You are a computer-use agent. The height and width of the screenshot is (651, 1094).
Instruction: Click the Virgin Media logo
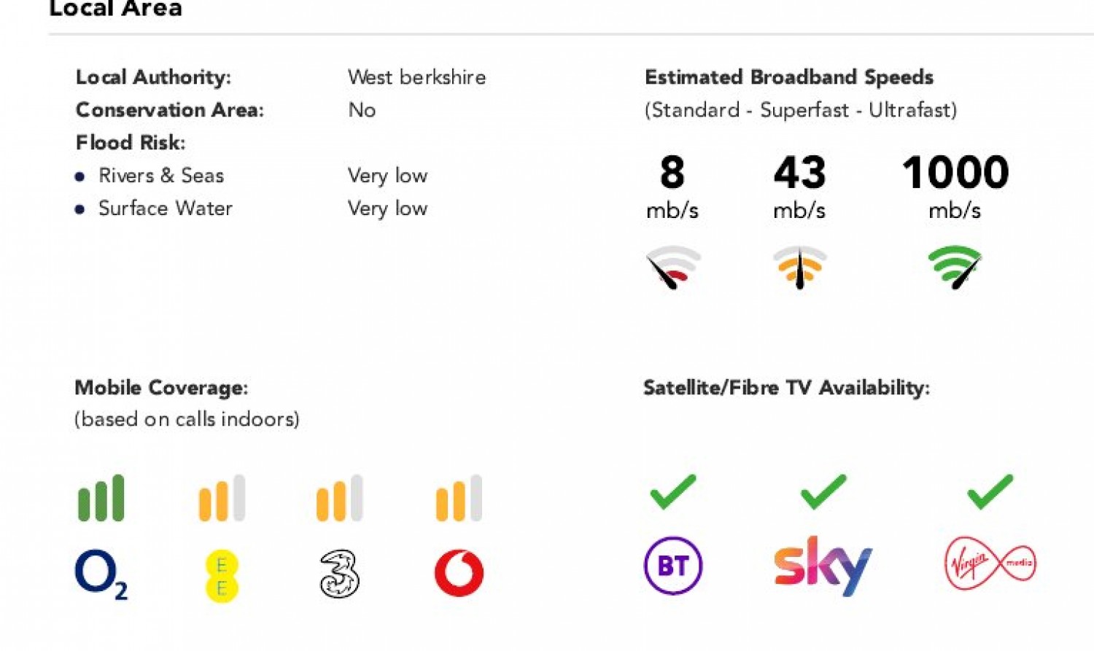pyautogui.click(x=990, y=564)
